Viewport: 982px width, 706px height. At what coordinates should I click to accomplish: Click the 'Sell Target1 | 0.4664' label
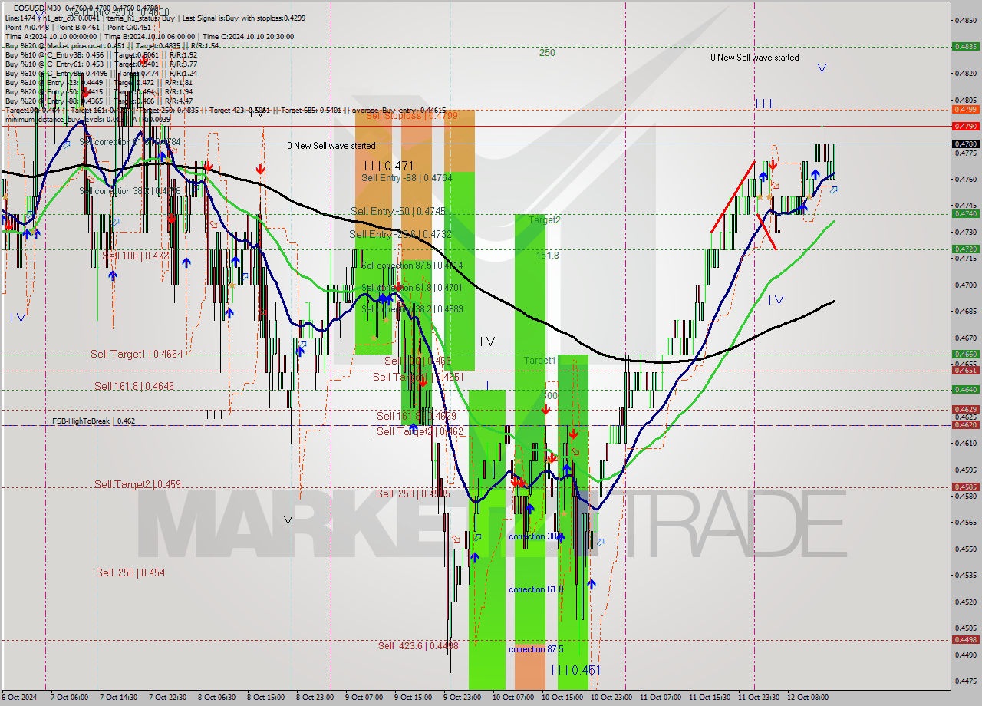137,355
